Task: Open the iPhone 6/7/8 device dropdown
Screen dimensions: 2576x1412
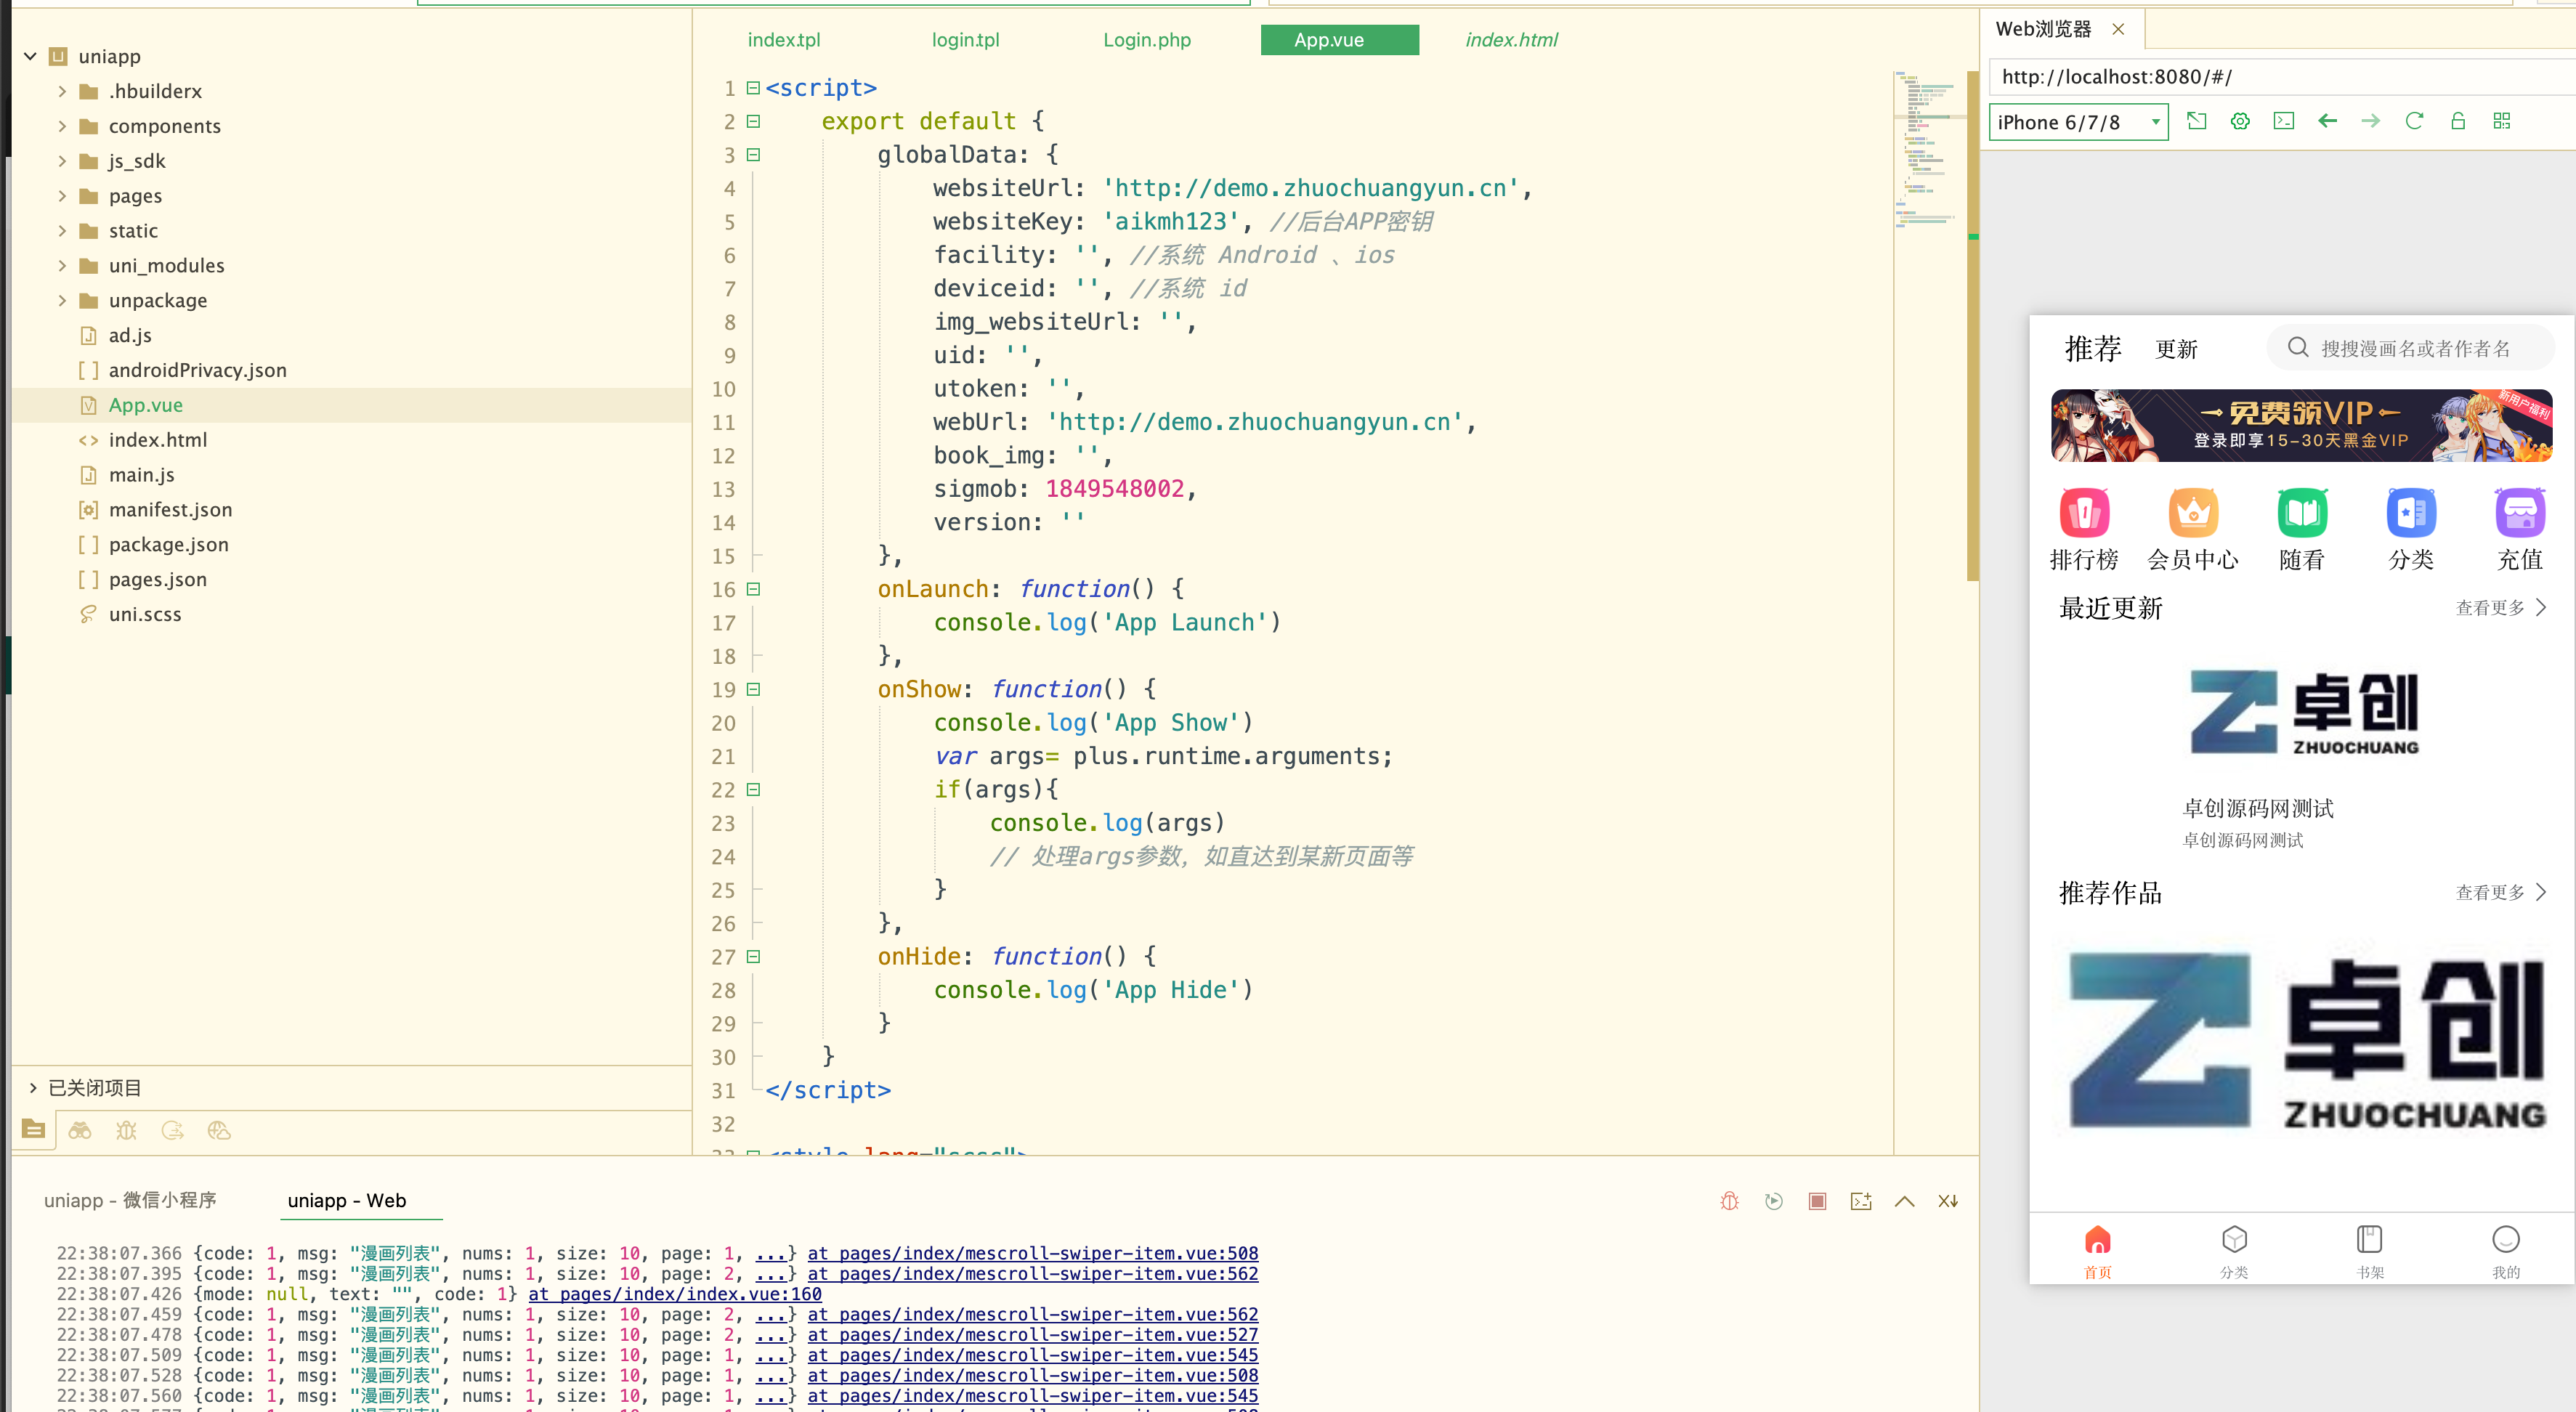Action: 2078,122
